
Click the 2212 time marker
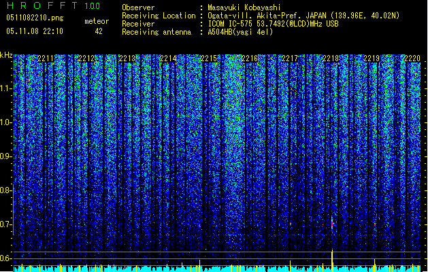86,58
